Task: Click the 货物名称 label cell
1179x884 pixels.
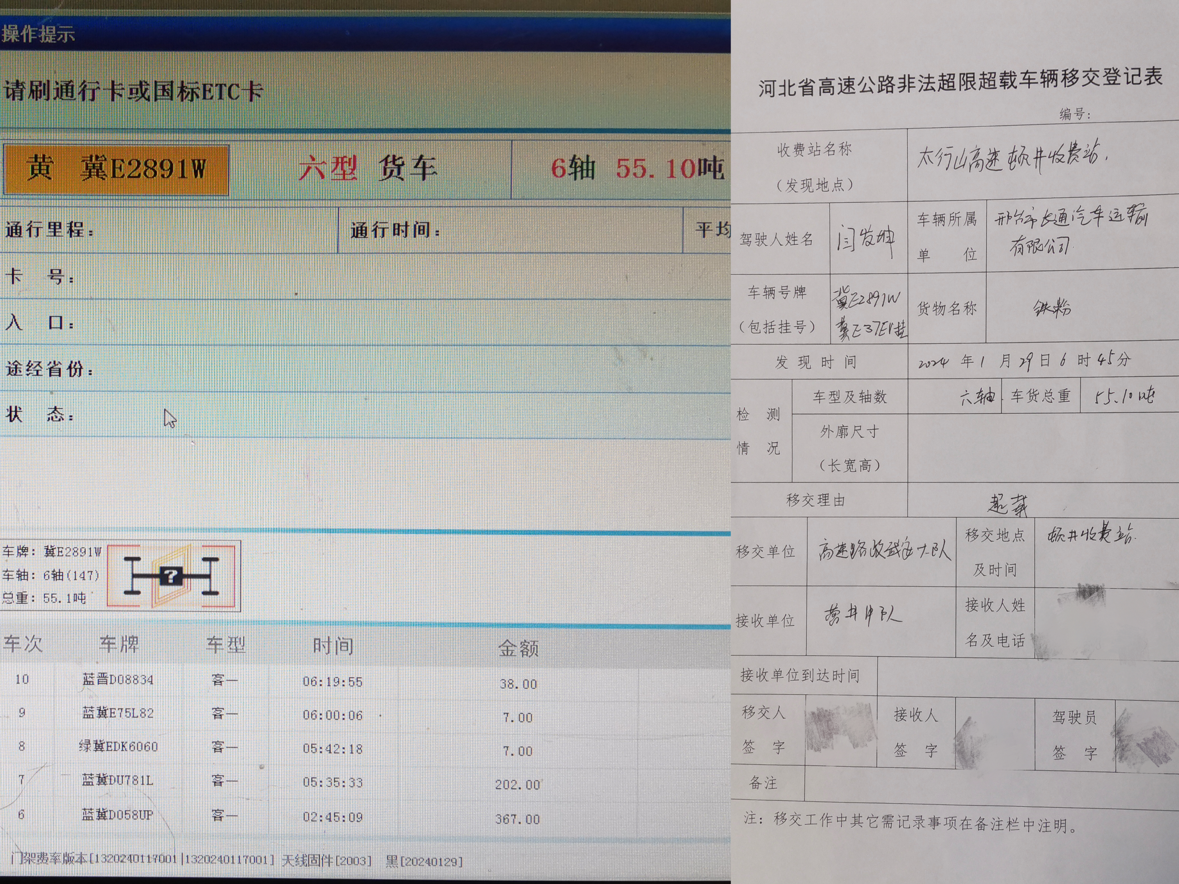Action: (947, 308)
